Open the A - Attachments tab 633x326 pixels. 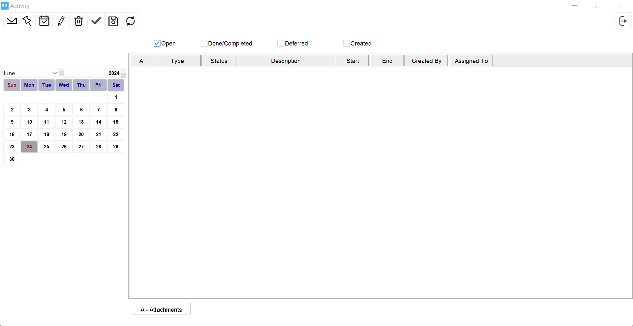161,310
